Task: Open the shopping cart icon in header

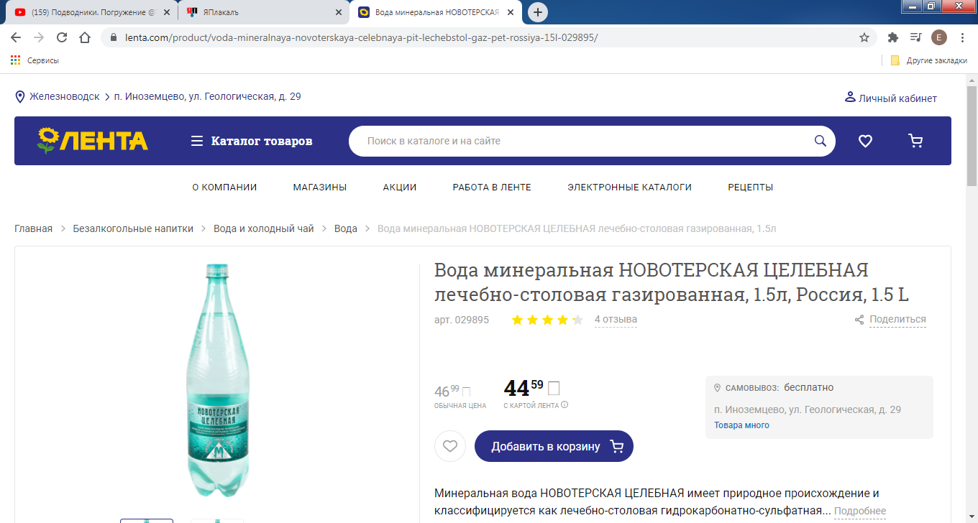Action: [x=915, y=141]
